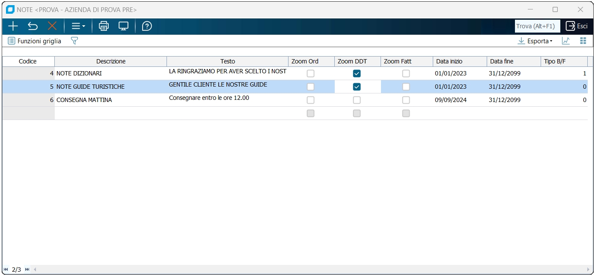
Task: Select NOTE GUIDE TURISTICHE description cell
Action: tap(111, 87)
